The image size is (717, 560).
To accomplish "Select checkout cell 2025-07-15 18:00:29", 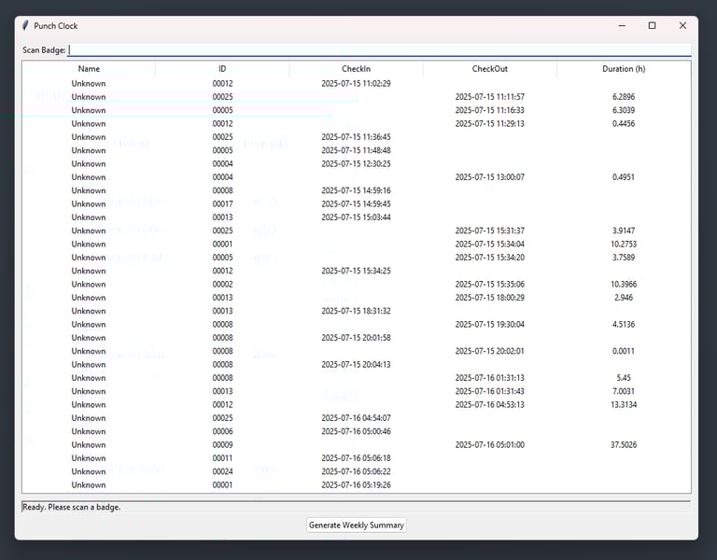I will pos(490,298).
